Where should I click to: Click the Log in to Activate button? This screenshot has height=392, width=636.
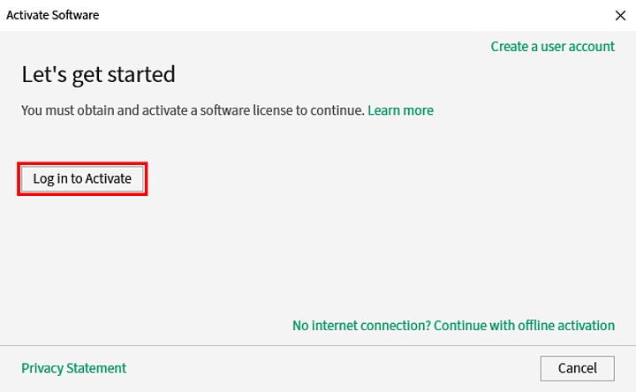pyautogui.click(x=82, y=179)
